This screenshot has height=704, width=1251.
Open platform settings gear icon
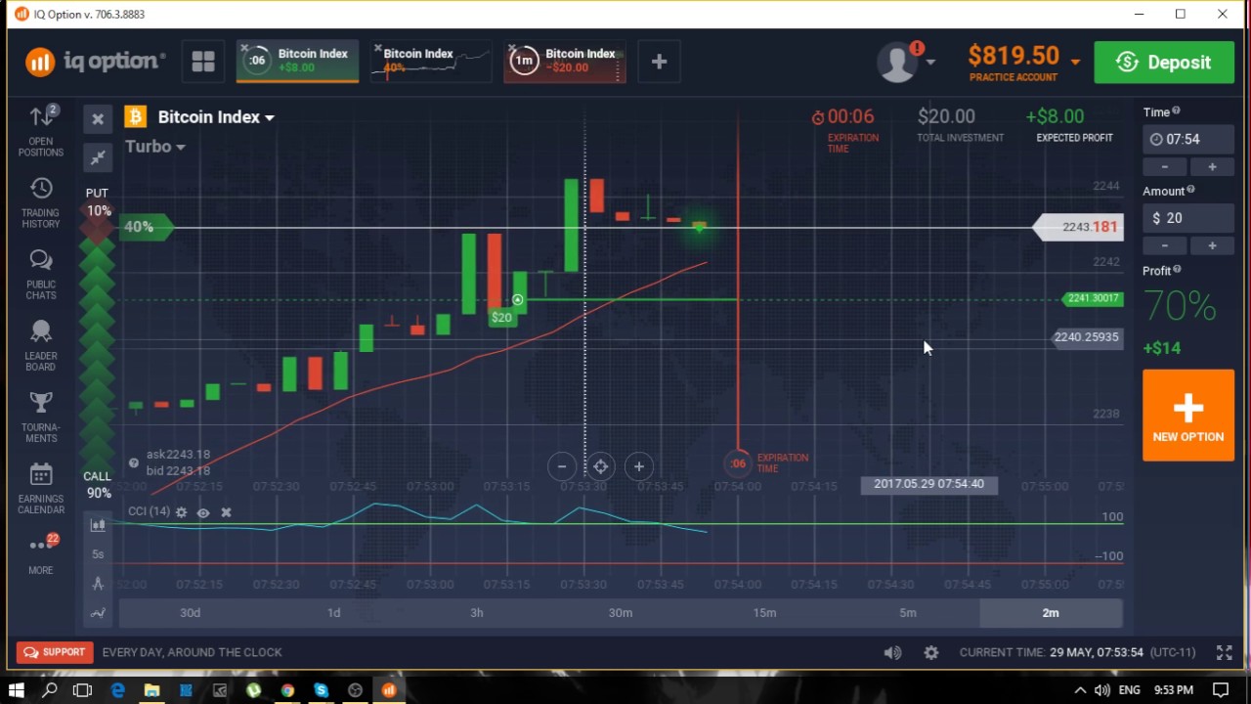click(x=931, y=652)
